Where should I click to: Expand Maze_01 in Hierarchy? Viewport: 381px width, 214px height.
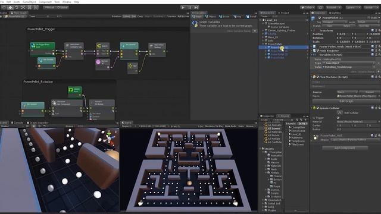click(x=263, y=37)
